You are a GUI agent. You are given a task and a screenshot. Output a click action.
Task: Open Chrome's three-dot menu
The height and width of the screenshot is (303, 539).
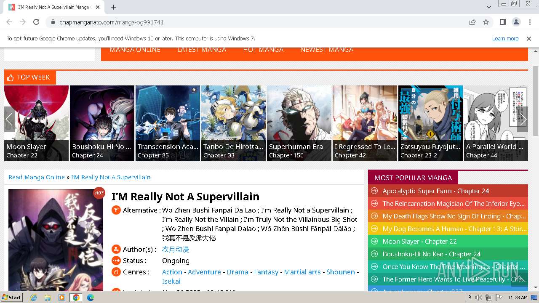tap(529, 22)
